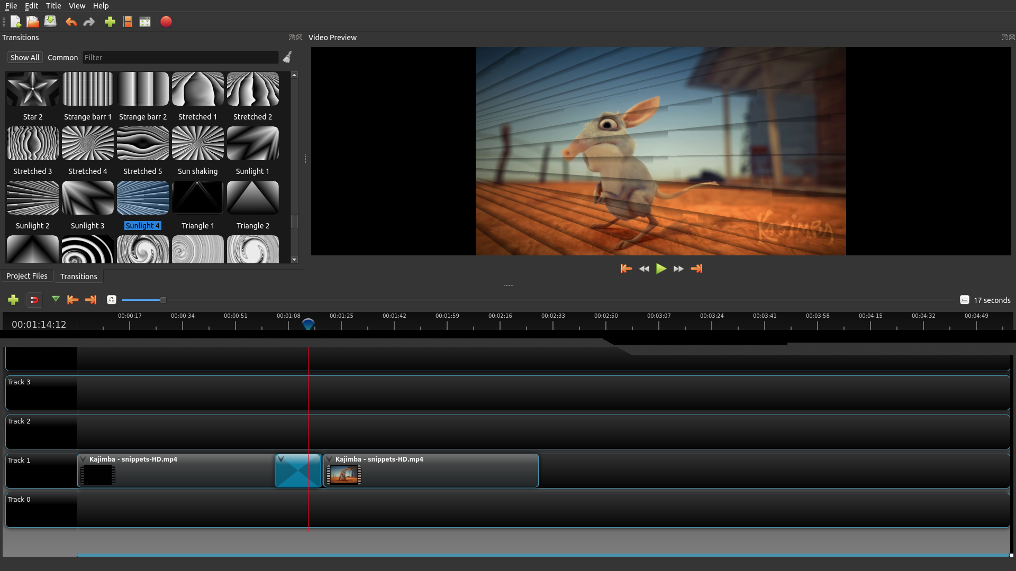Click the blue playhead marker on ruler
1016x571 pixels.
pyautogui.click(x=308, y=324)
